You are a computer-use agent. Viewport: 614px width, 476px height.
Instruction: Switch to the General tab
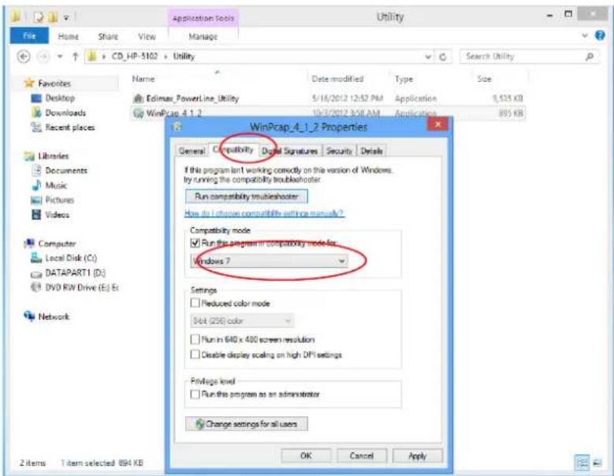coord(192,151)
